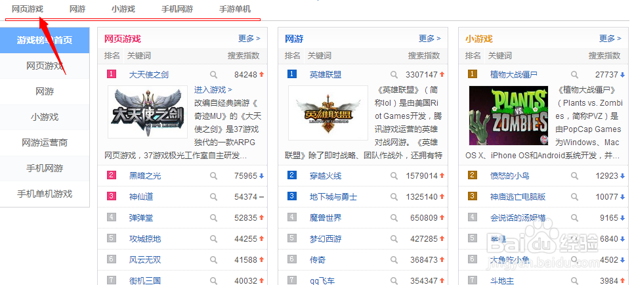The image size is (634, 285).
Task: Open the 魔兽世界 keyword link
Action: (326, 218)
